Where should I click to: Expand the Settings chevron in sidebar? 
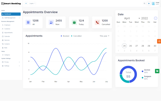point(19,66)
